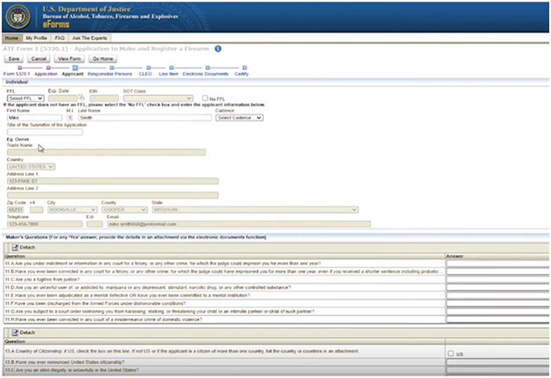Viewport: 551px width, 378px height.
Task: Switch to the Ask The Experts tab
Action: coord(90,38)
